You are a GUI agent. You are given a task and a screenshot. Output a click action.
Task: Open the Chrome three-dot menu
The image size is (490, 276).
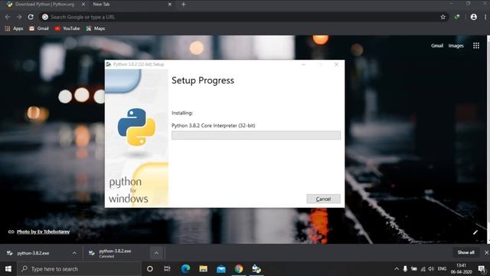485,17
